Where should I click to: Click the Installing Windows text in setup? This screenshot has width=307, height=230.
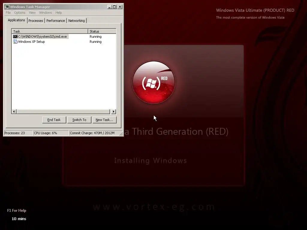point(151,161)
